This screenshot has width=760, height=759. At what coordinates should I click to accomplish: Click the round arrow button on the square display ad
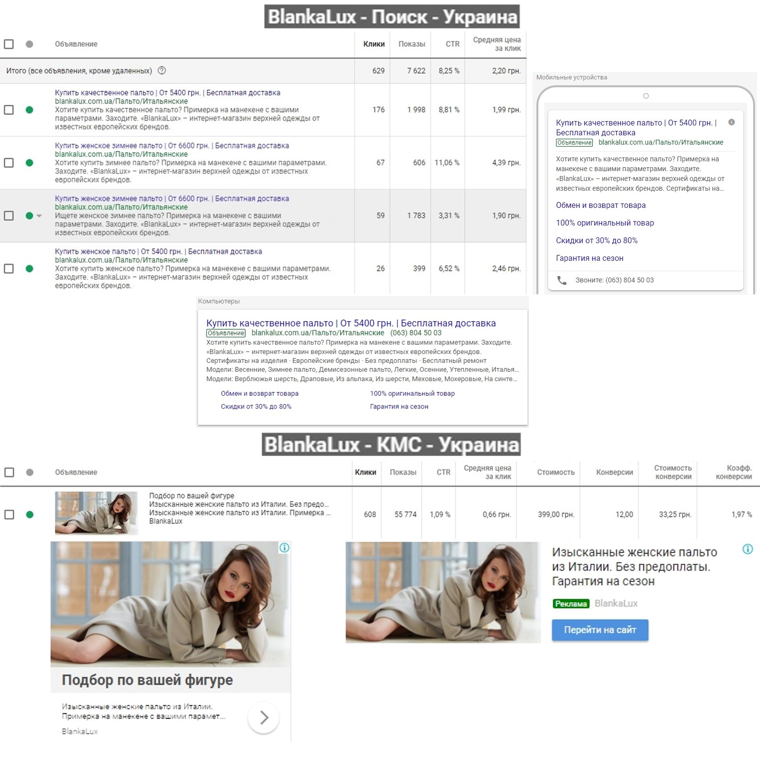point(264,718)
